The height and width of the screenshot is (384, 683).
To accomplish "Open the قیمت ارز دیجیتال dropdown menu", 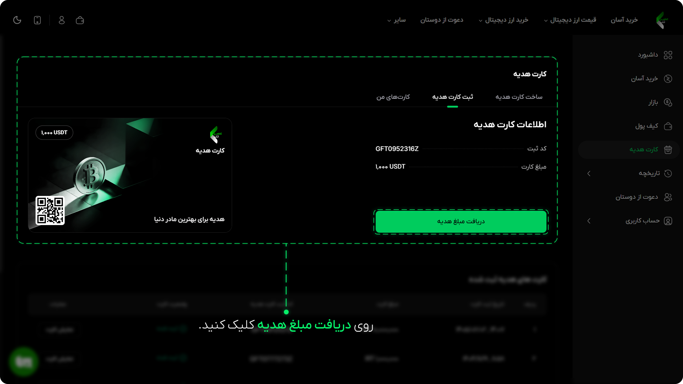I will pyautogui.click(x=570, y=20).
